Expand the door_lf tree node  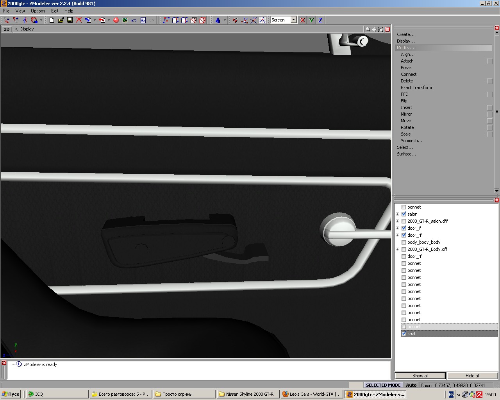398,228
